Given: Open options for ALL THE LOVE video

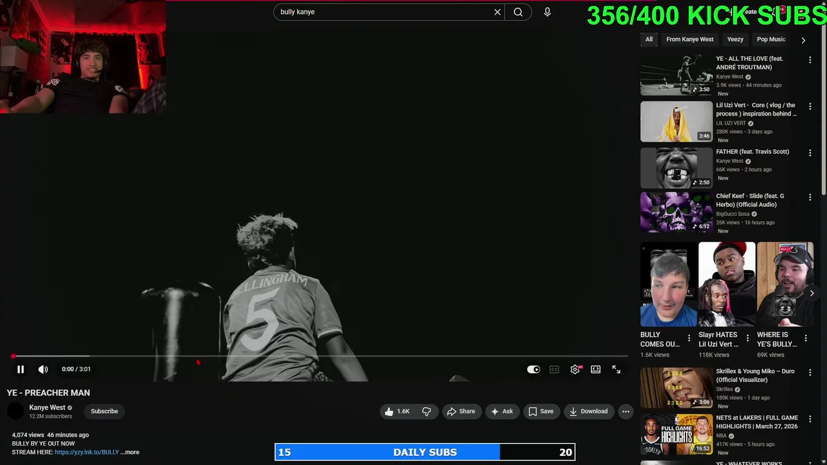Looking at the screenshot, I should click(810, 59).
